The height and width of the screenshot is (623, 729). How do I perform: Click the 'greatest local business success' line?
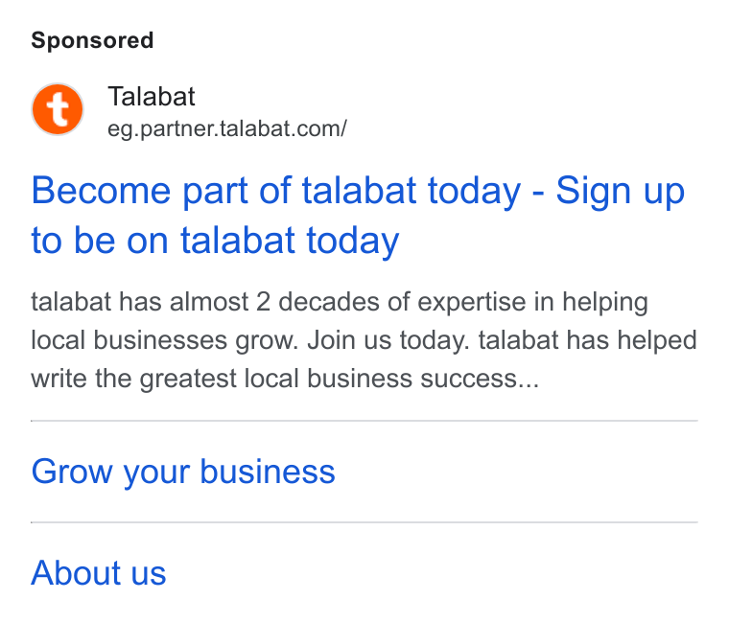point(285,379)
